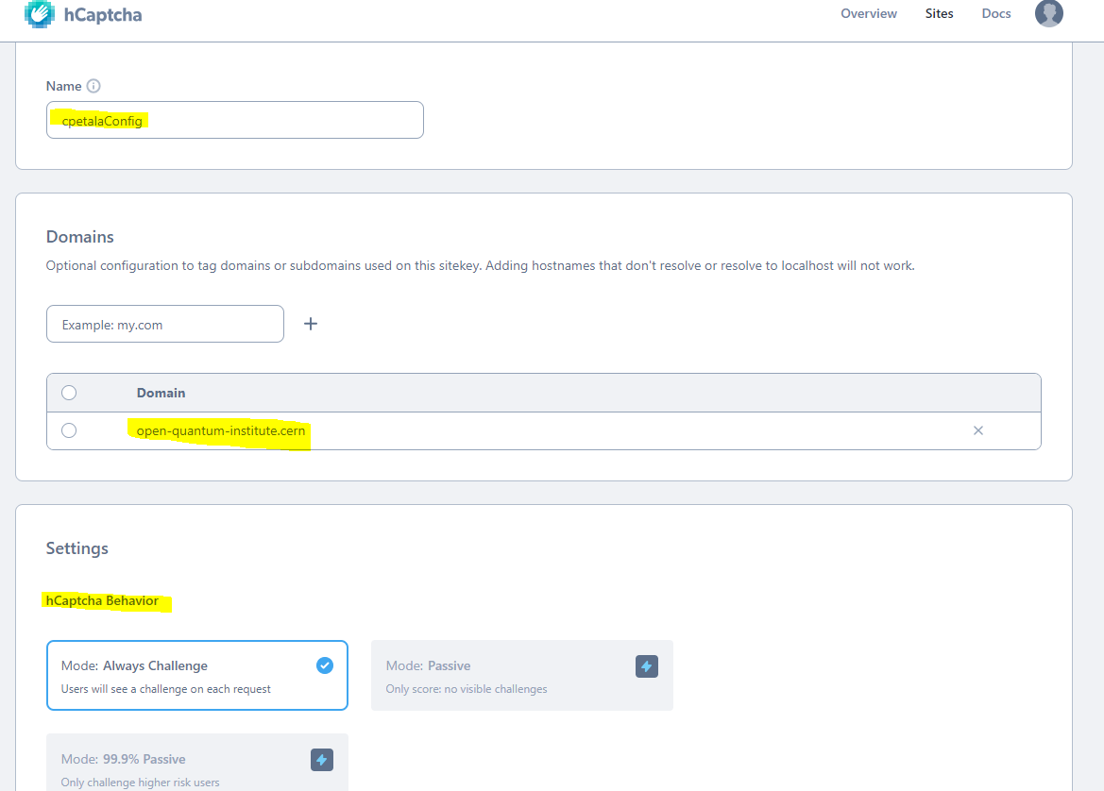Click the lightning bolt icon on Passive mode
Screen dimensions: 1104x791
pos(647,665)
